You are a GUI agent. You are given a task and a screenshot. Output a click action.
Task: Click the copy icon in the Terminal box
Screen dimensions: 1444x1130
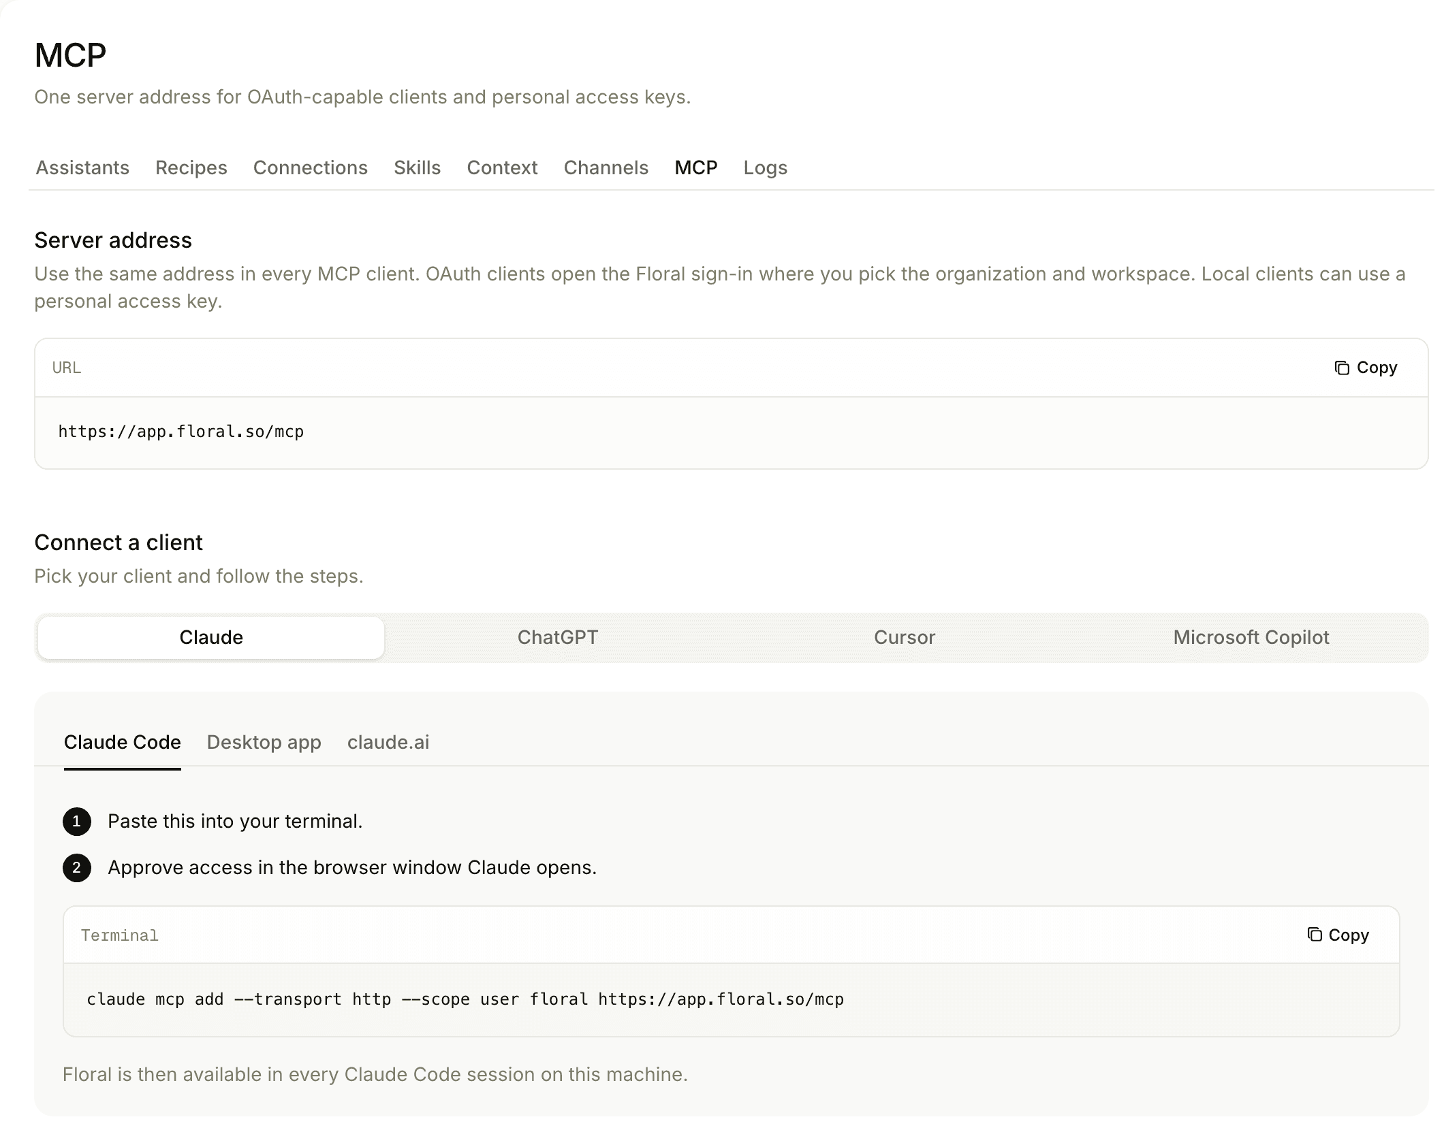1314,935
